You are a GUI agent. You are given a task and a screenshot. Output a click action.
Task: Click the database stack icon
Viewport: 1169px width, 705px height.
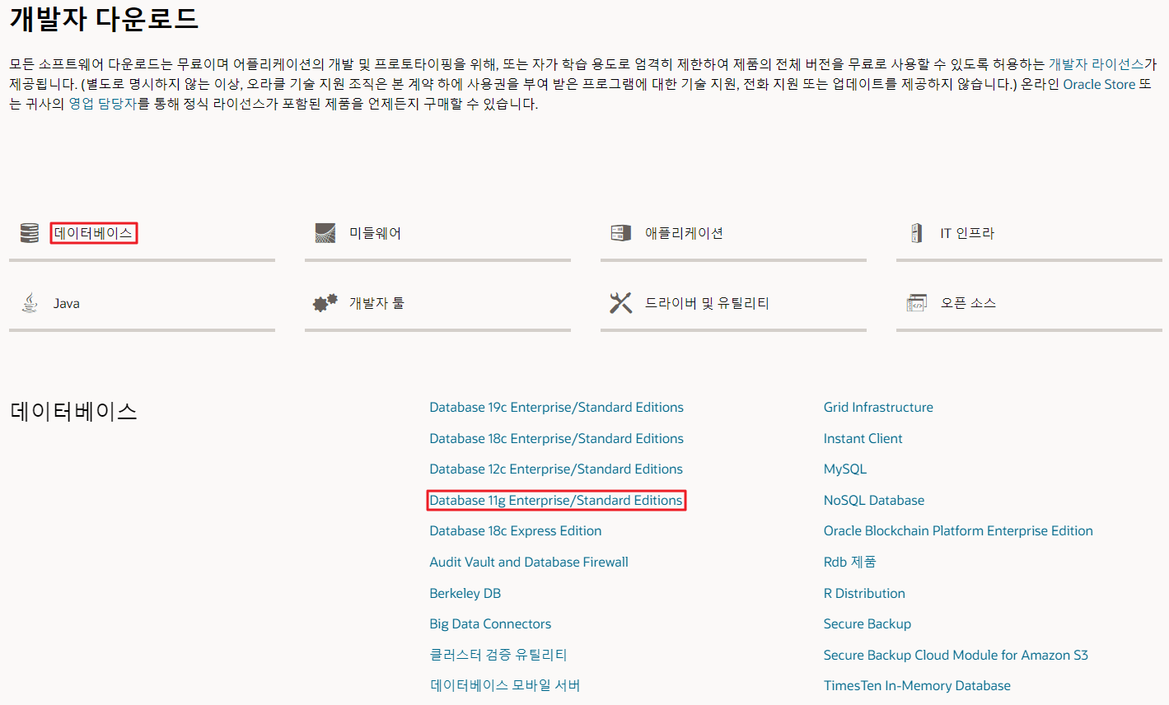30,233
